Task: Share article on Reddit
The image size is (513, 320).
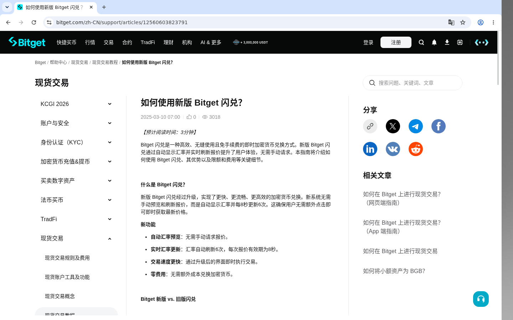Action: [416, 149]
